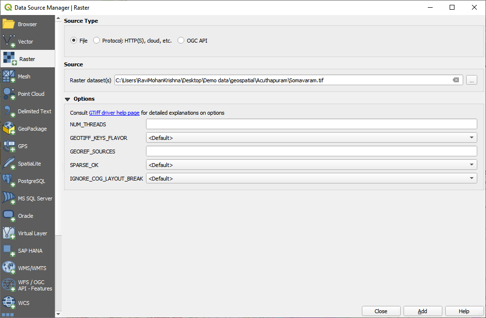The image size is (486, 318).
Task: Open the IGNORE_COG_LAYOUT_BREAK dropdown
Action: tap(311, 179)
